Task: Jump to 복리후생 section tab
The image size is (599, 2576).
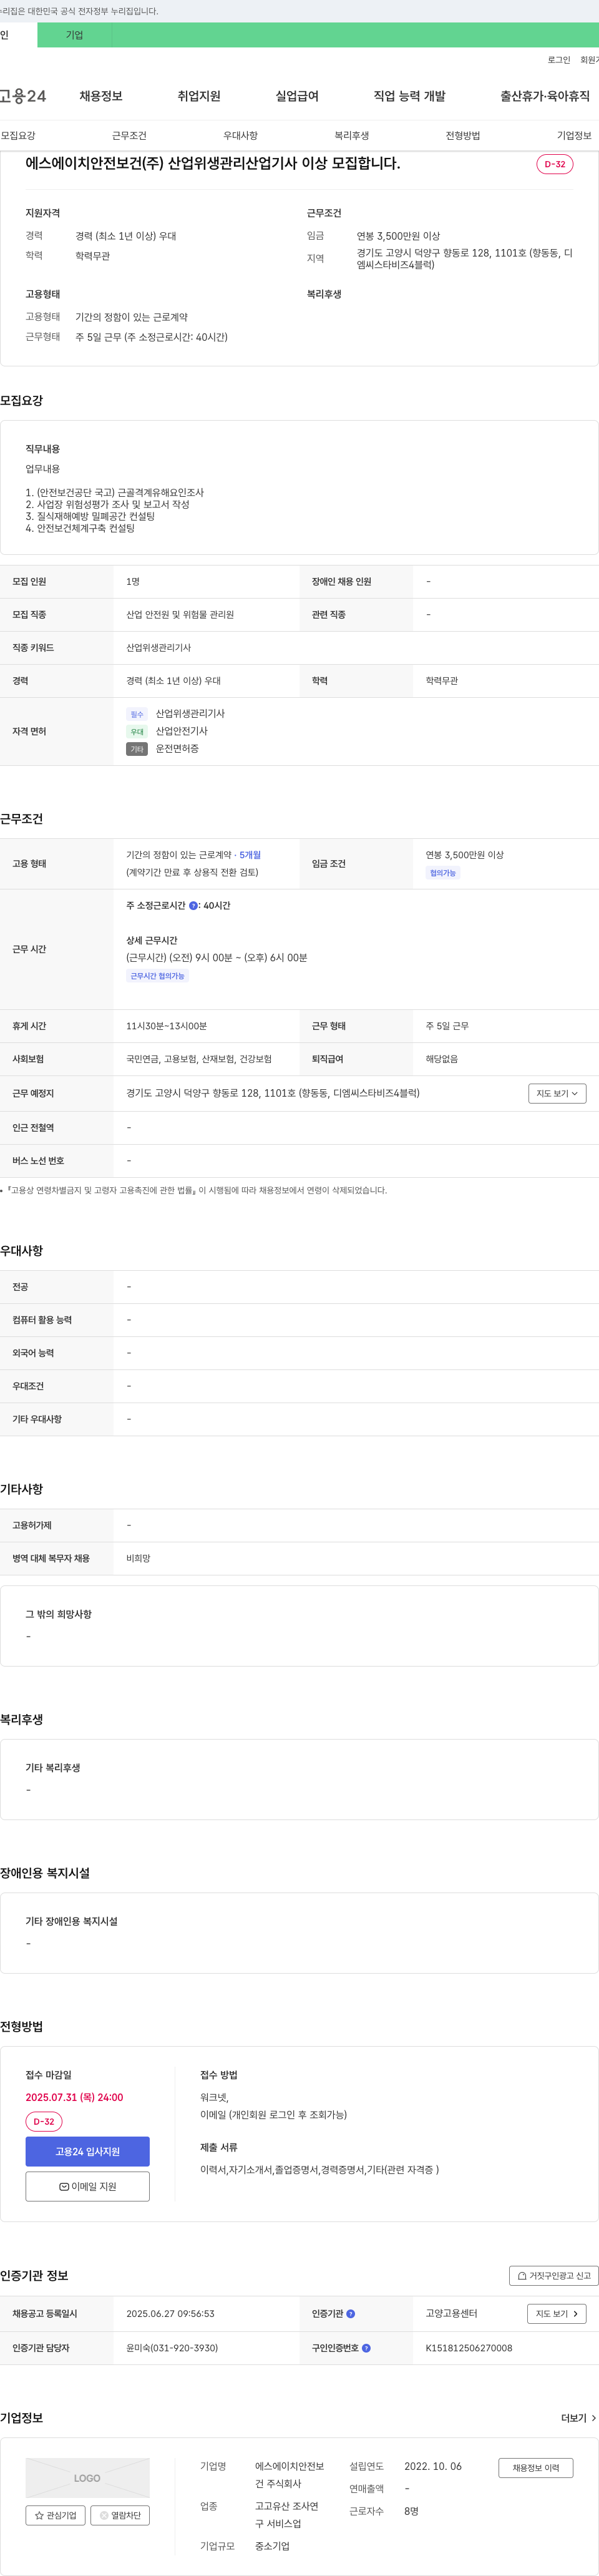Action: pyautogui.click(x=351, y=135)
